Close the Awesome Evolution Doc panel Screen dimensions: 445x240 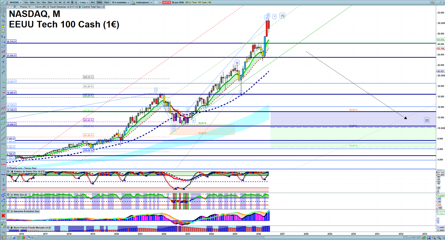[8, 211]
